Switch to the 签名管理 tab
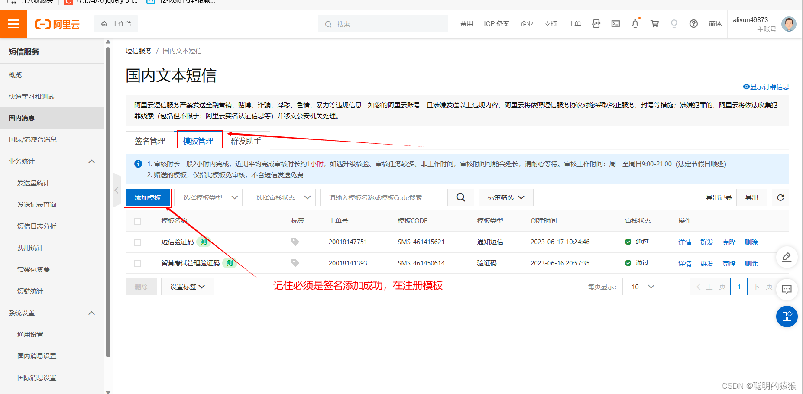This screenshot has height=394, width=803. [150, 141]
